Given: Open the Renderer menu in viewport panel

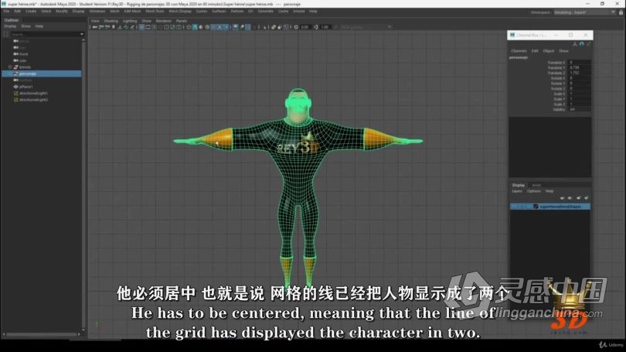Looking at the screenshot, I should (x=163, y=21).
